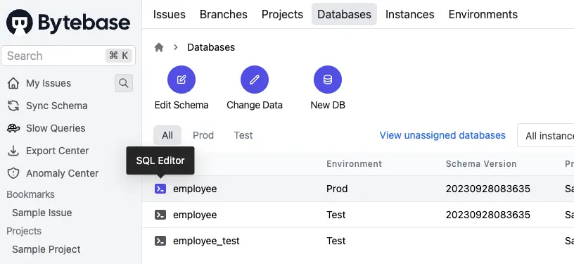
Task: Click the Bytebase logo
Action: click(x=68, y=22)
